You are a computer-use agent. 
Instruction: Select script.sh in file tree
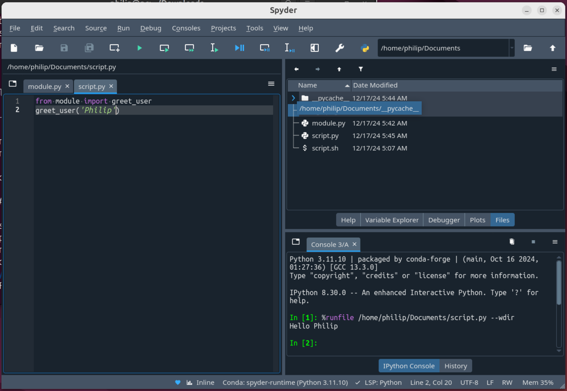[325, 148]
